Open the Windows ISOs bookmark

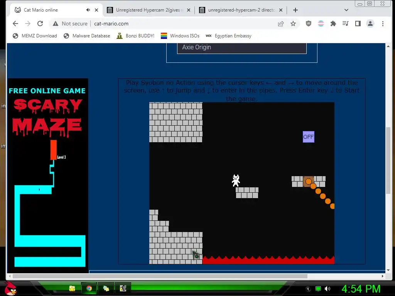[180, 36]
